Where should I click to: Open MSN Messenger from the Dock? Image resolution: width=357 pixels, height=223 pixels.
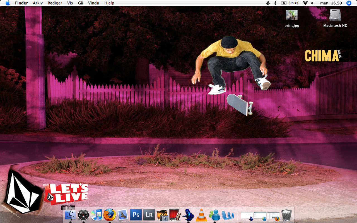coord(214,215)
